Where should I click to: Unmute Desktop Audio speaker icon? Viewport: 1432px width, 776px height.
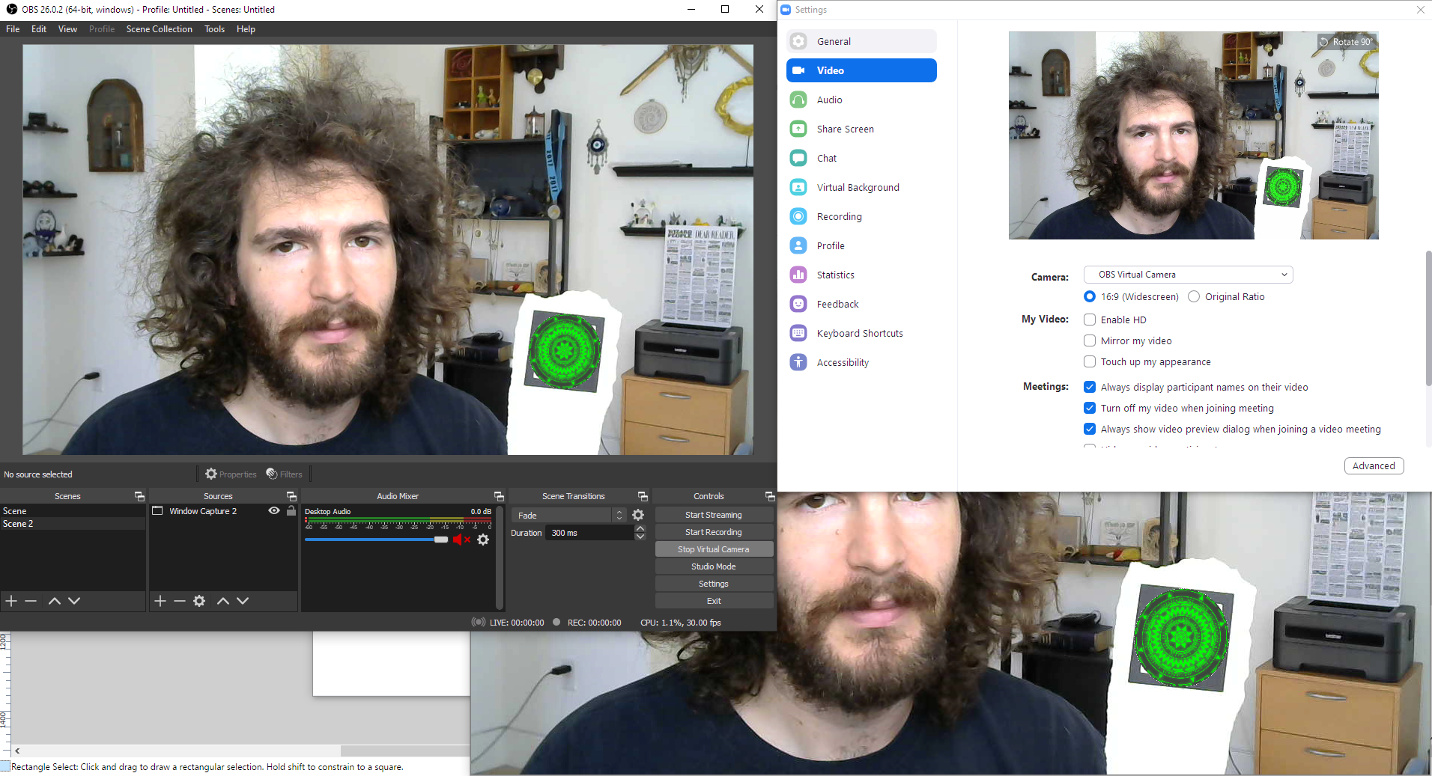(461, 540)
